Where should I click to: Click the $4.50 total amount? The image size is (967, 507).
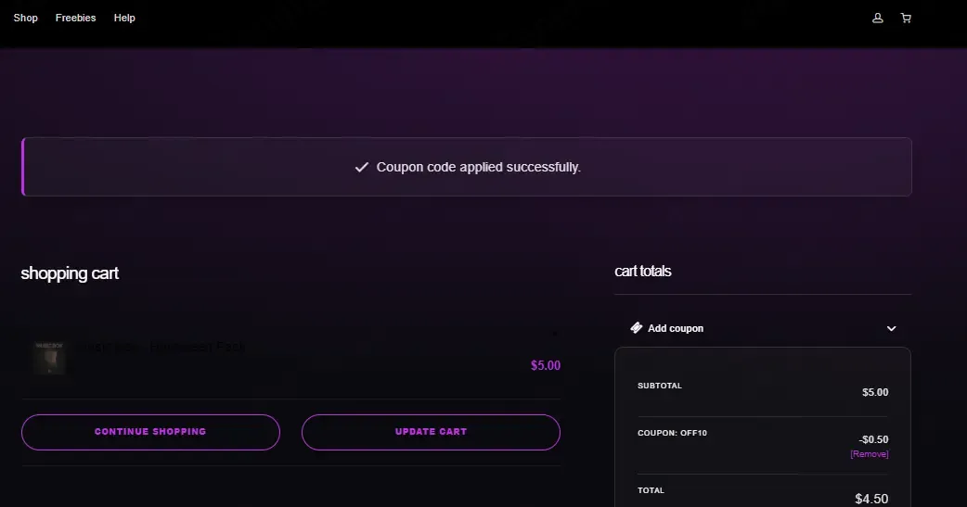[x=871, y=499]
